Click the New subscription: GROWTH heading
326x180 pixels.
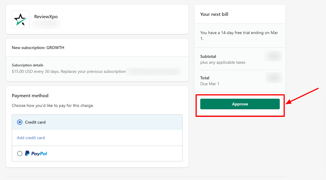pyautogui.click(x=38, y=48)
